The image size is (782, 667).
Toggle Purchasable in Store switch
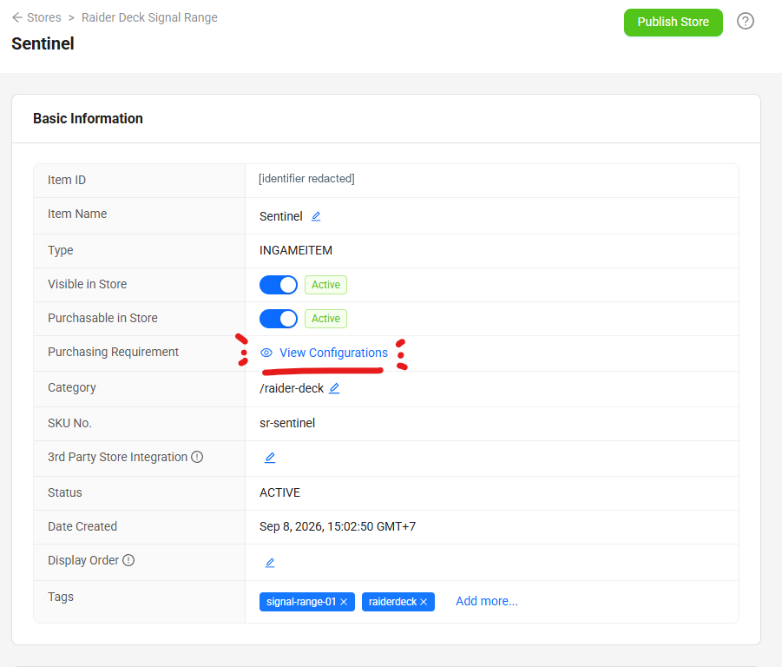[279, 319]
